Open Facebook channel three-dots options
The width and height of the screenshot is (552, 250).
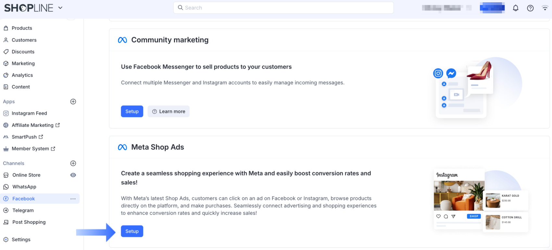coord(73,199)
